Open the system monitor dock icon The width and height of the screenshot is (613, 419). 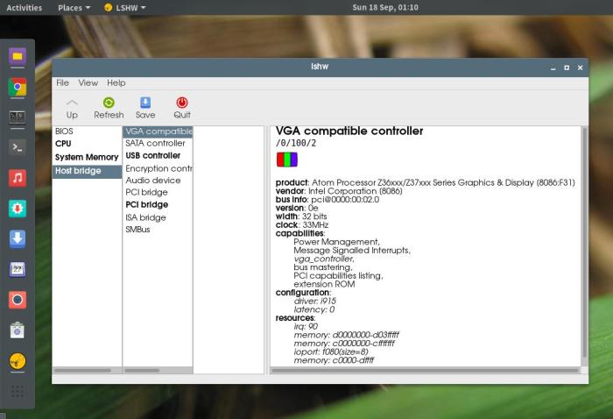pyautogui.click(x=18, y=117)
